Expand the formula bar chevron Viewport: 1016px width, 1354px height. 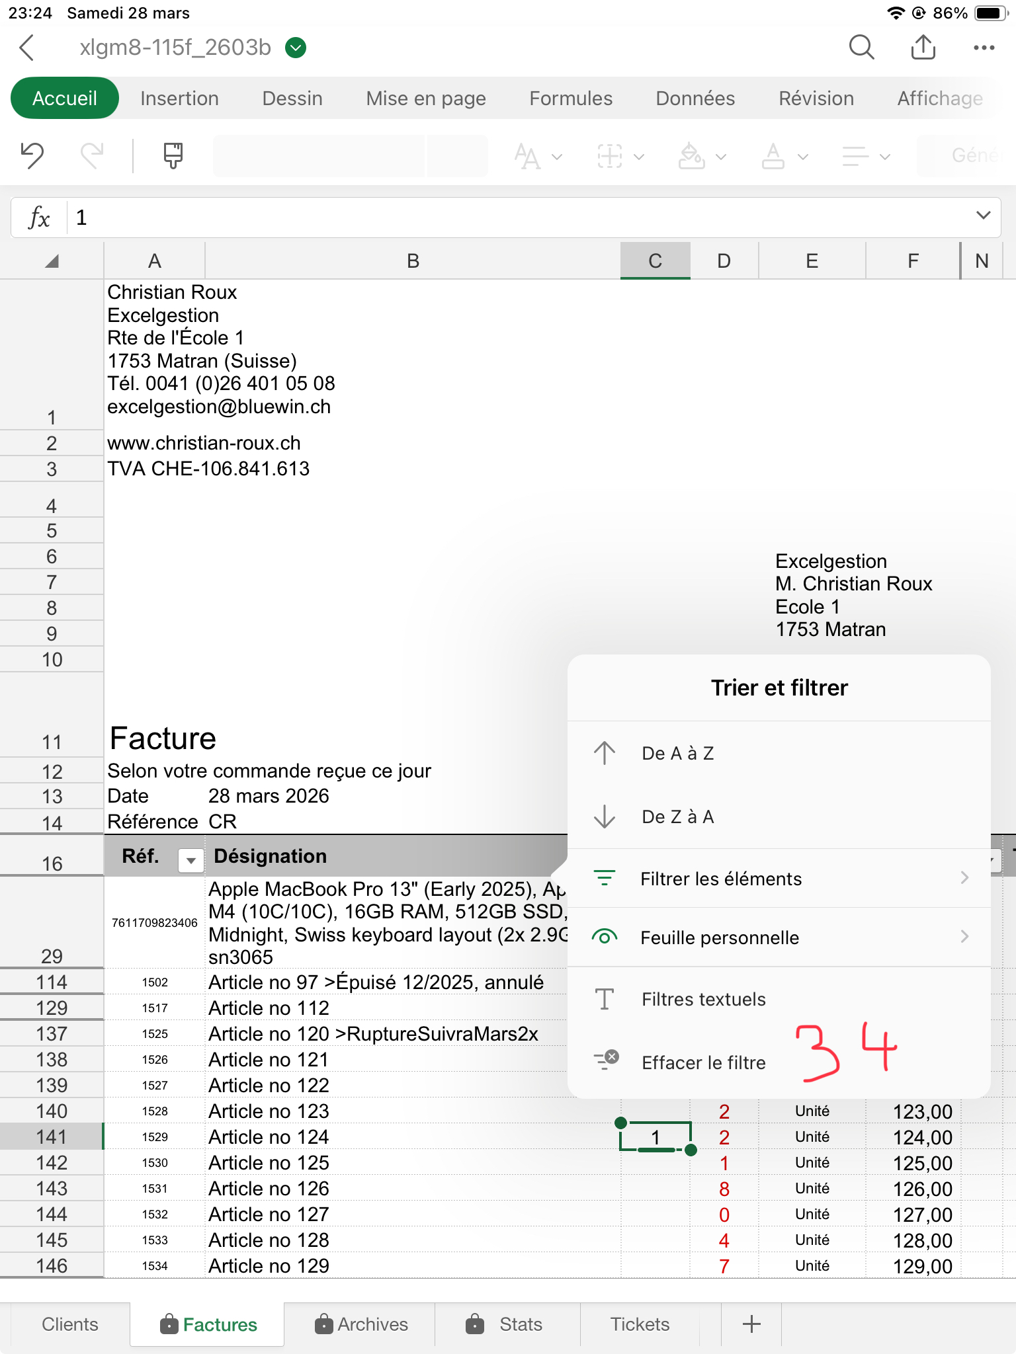(983, 216)
